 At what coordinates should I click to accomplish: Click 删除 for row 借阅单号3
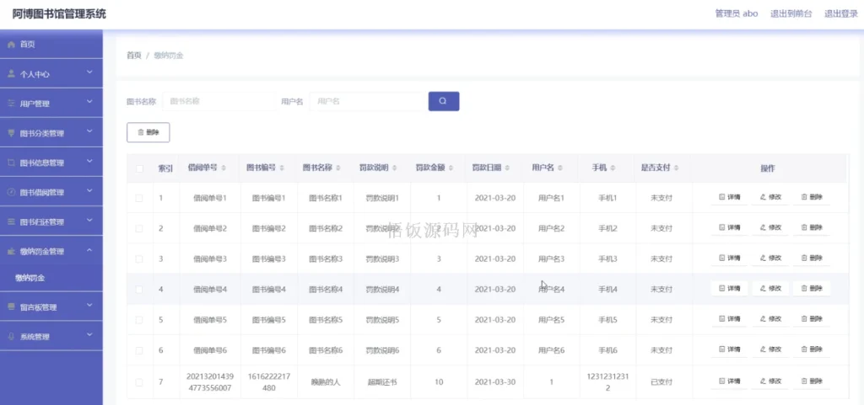(x=811, y=258)
